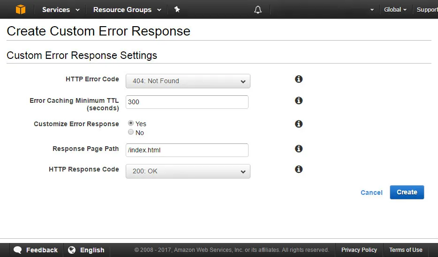Image resolution: width=438 pixels, height=257 pixels.
Task: Show info for Response Page Path
Action: [x=299, y=149]
